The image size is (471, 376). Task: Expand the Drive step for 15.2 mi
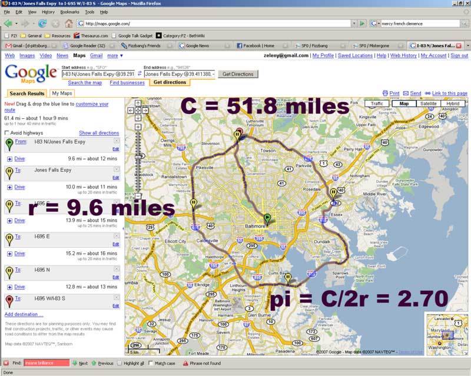tap(9, 254)
